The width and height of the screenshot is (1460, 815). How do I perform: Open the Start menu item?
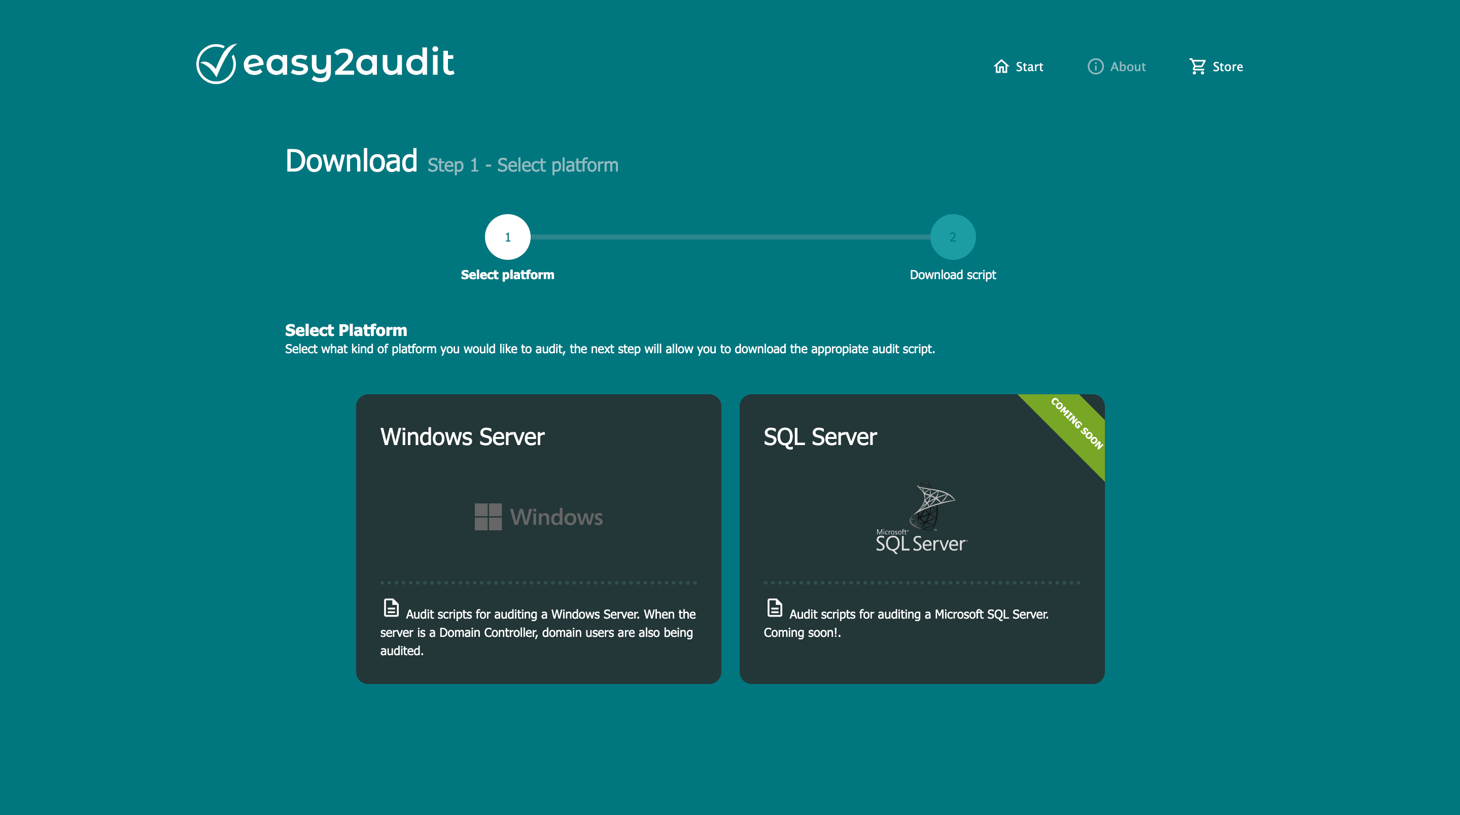click(x=1029, y=67)
